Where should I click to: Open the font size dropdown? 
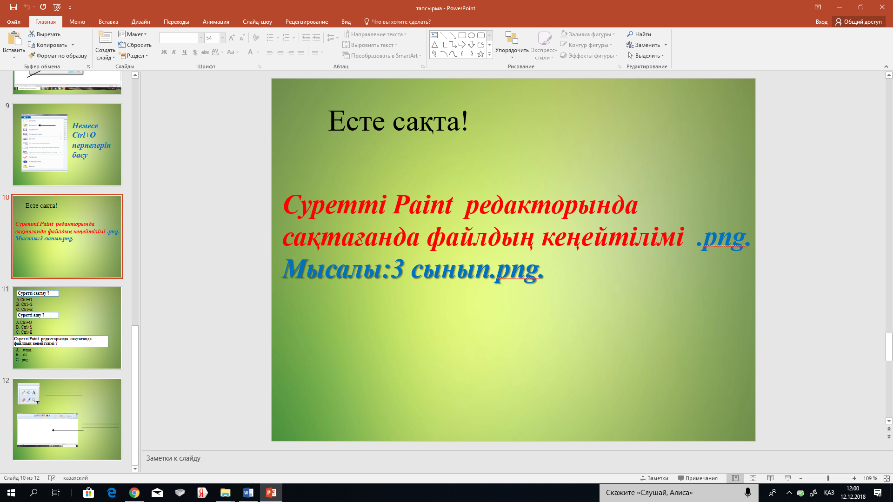[x=223, y=38]
